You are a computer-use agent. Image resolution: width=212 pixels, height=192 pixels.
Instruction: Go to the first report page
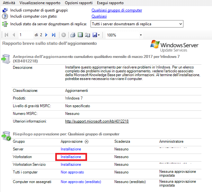point(6,35)
